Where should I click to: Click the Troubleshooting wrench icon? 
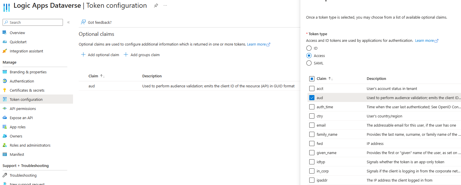pos(5,175)
